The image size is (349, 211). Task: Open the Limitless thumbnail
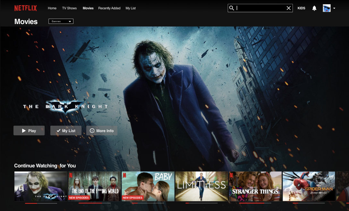click(x=202, y=186)
